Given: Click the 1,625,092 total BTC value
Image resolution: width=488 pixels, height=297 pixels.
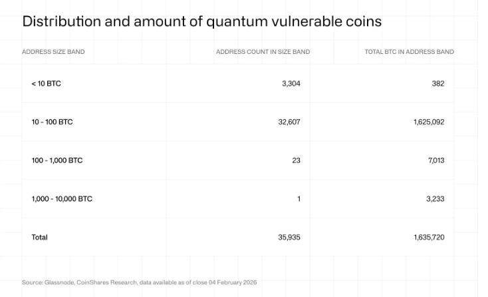Looking at the screenshot, I should click(x=429, y=122).
